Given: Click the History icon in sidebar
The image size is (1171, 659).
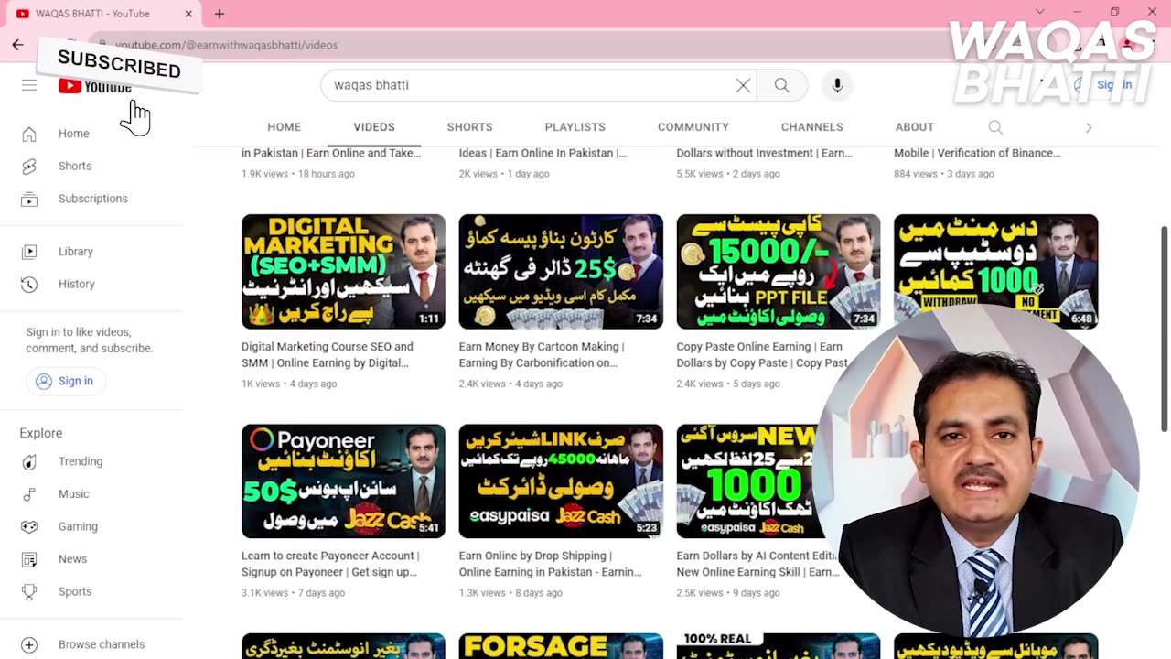Looking at the screenshot, I should (29, 284).
